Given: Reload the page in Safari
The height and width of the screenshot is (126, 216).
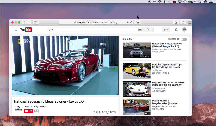Looking at the screenshot, I should [131, 22].
